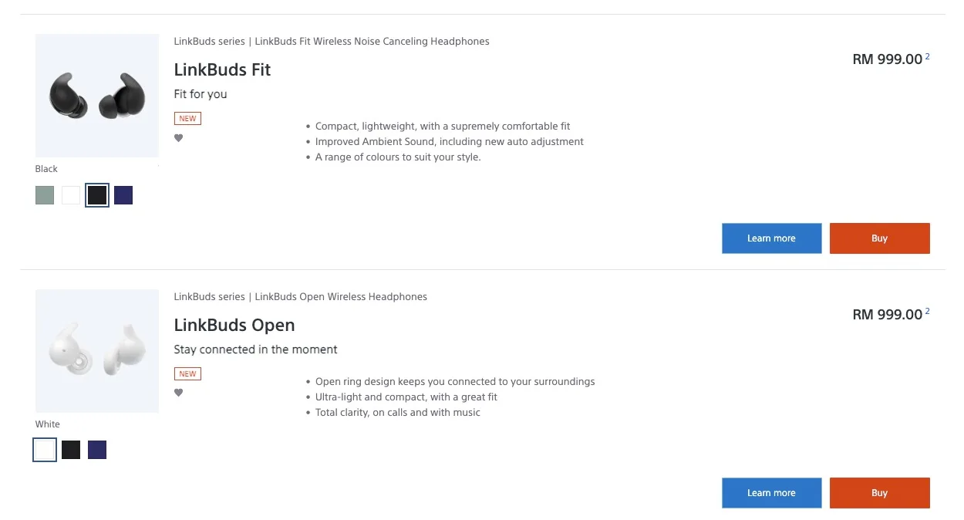This screenshot has width=964, height=520.
Task: Select black color for LinkBuds Open
Action: pos(71,450)
